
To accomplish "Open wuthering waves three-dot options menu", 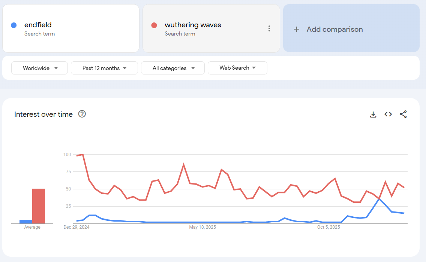I will pos(269,28).
